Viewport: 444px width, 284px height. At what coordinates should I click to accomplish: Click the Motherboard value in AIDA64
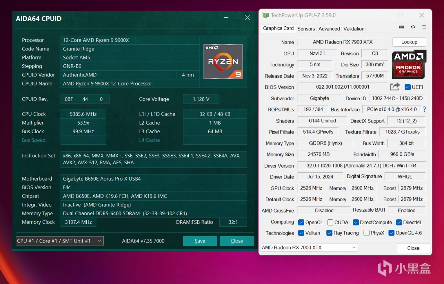coord(154,178)
